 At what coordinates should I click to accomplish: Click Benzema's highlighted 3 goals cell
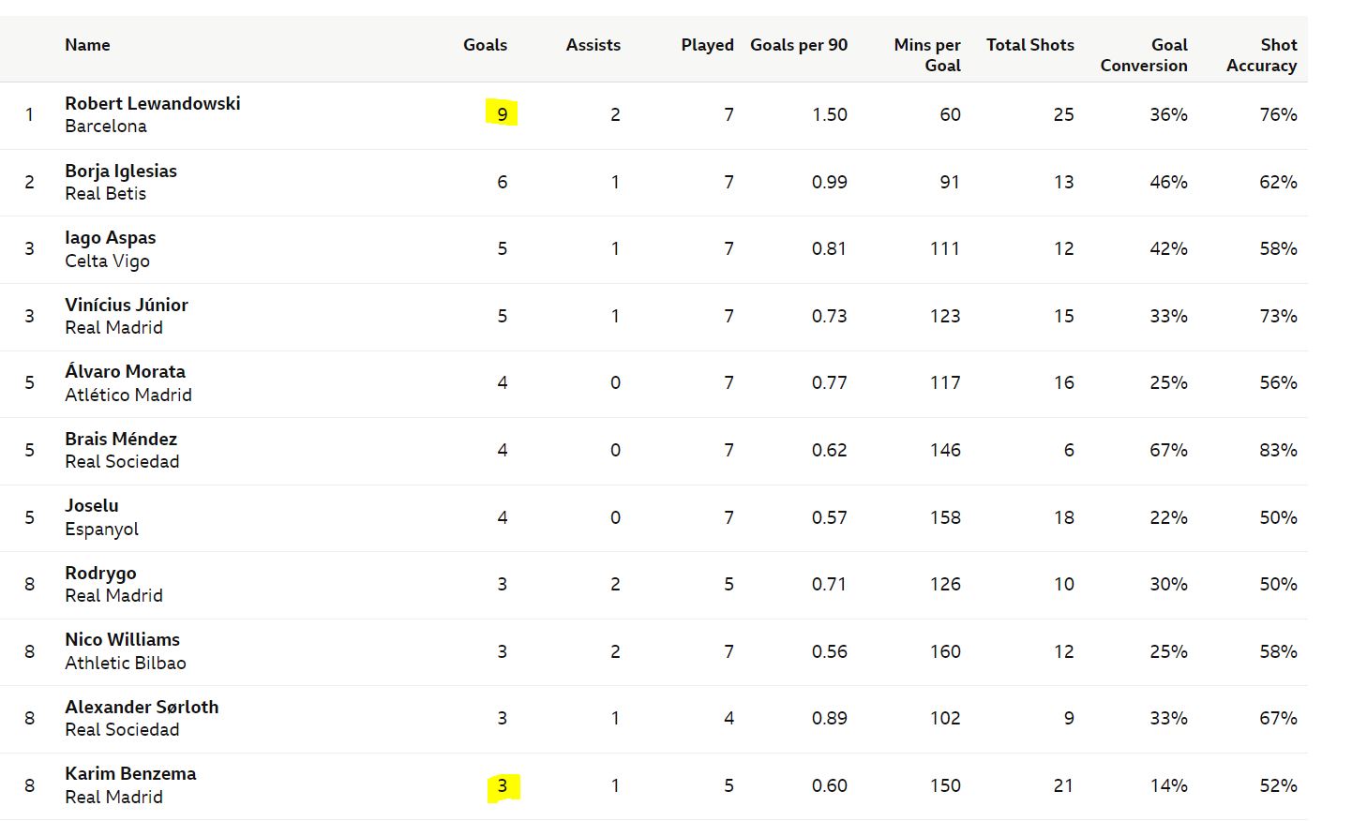click(503, 785)
